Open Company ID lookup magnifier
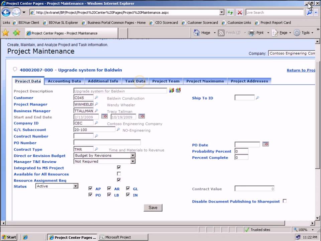This screenshot has width=321, height=241. pos(96,123)
